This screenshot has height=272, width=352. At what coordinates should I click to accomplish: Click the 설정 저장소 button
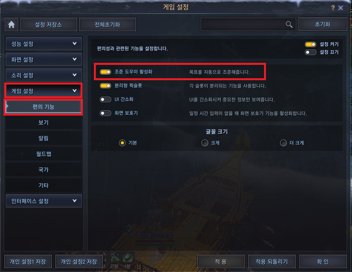pyautogui.click(x=49, y=24)
